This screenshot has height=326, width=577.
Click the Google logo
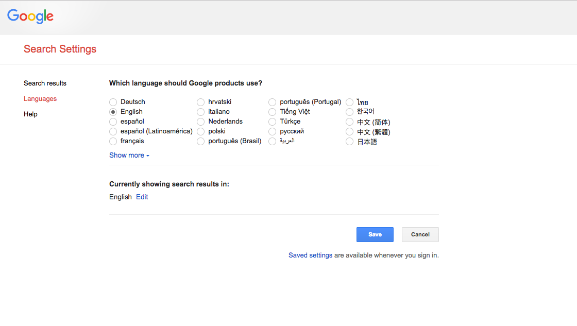tap(30, 16)
